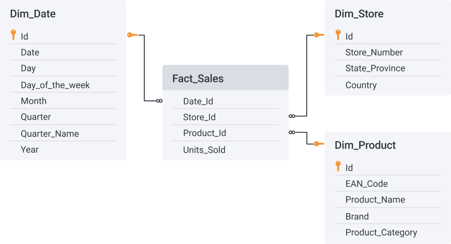Select the State_Province column in Dim_Store
This screenshot has height=244, width=451.
tap(375, 68)
